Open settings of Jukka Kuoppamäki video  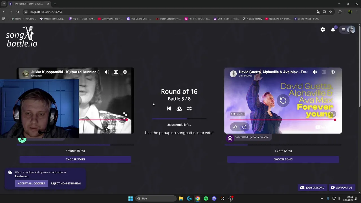click(125, 72)
